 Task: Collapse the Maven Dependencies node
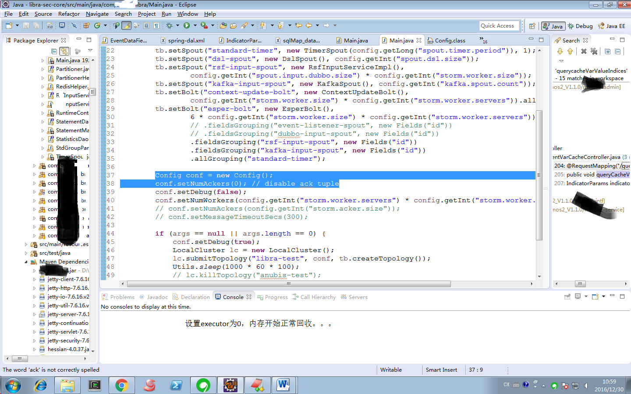tap(26, 262)
